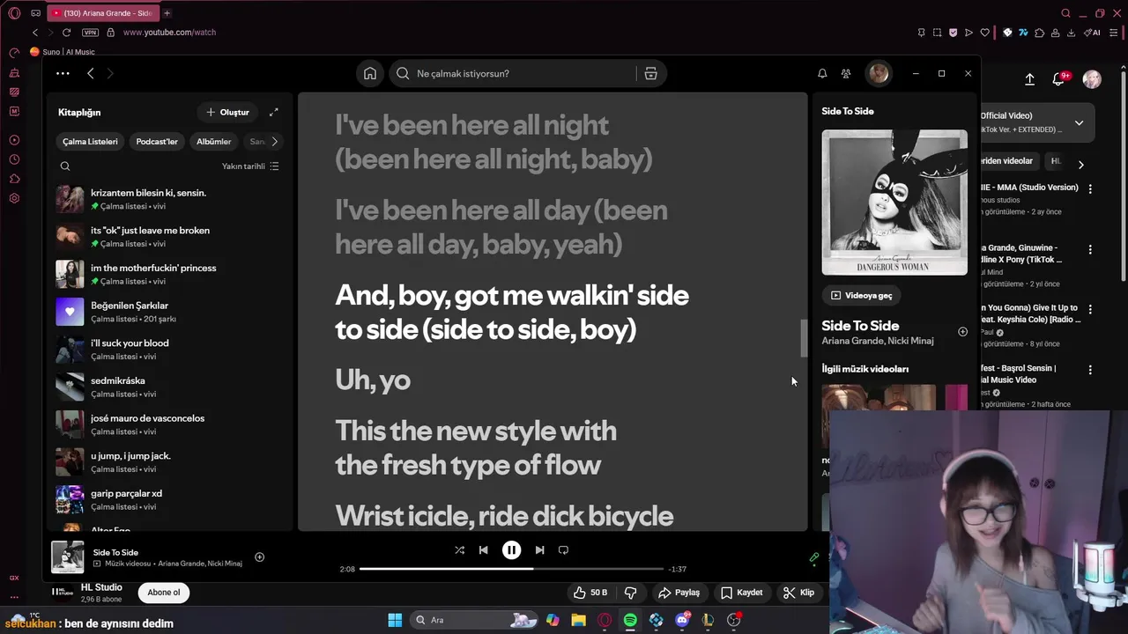Subscribe with Abone ol button

(164, 593)
